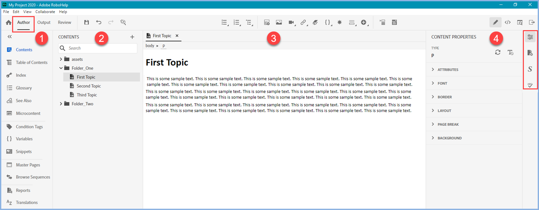
Task: Switch to the Output tab
Action: tap(44, 22)
